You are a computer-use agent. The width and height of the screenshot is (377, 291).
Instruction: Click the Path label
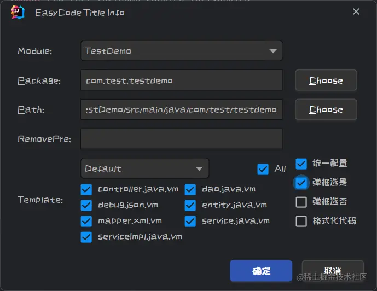pyautogui.click(x=31, y=110)
